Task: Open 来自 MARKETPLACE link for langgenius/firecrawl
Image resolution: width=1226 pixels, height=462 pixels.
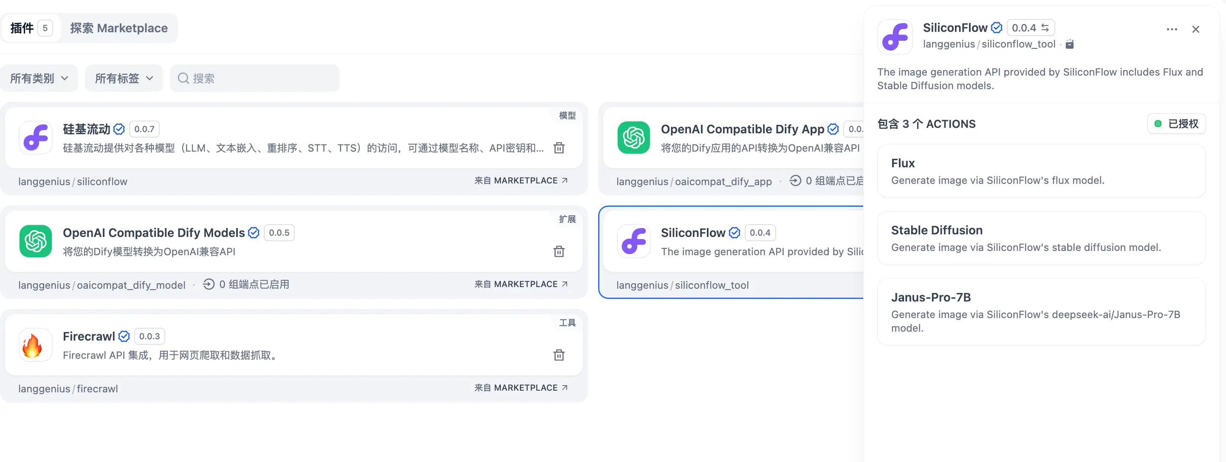Action: click(x=521, y=388)
